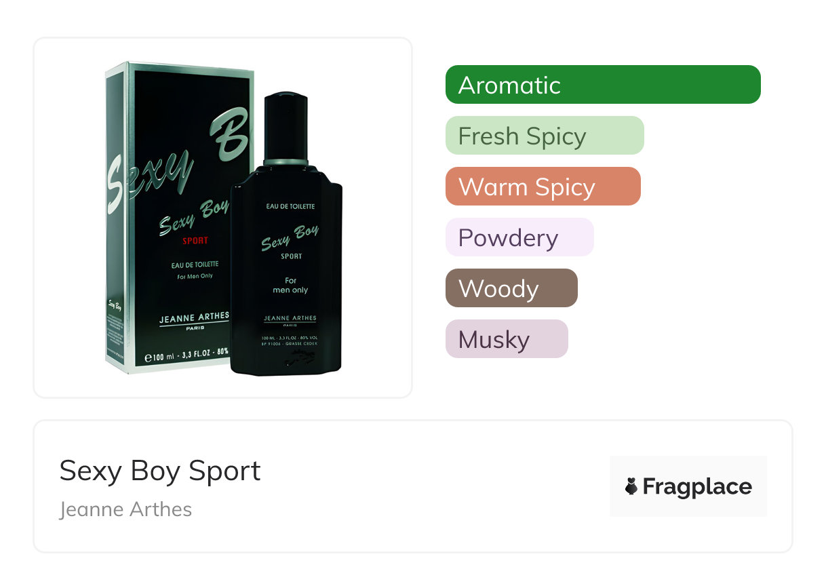
Task: Open the Sexy Boy Sport title link
Action: click(160, 471)
